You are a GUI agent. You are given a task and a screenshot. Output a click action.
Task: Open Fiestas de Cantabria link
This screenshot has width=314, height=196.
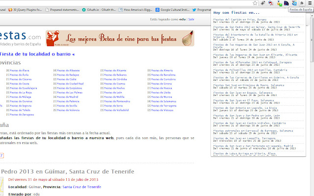click(163, 79)
